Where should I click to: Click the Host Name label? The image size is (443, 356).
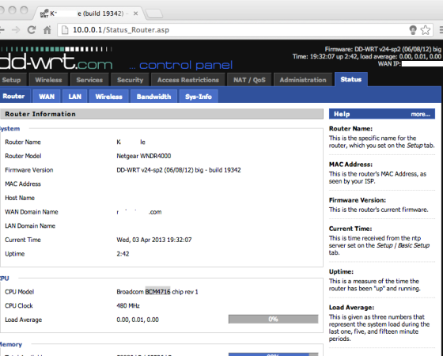coord(20,198)
